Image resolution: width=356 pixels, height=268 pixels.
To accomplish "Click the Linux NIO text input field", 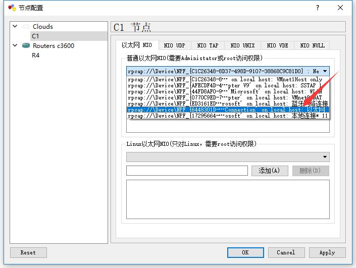I will (187, 171).
